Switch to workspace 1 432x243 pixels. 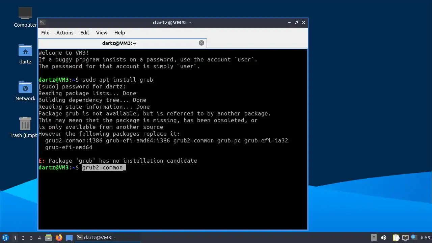15,238
